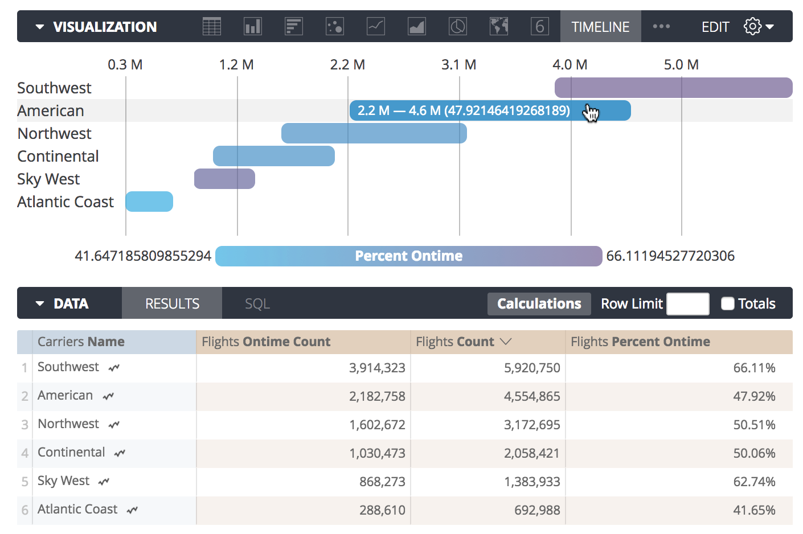This screenshot has height=534, width=803.
Task: Select the single value visualization icon
Action: point(540,26)
